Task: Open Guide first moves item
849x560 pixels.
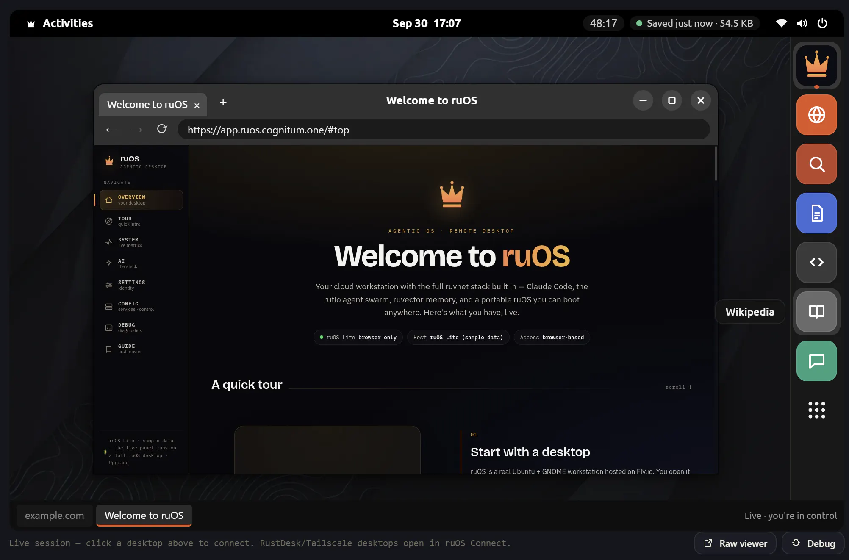Action: (141, 349)
